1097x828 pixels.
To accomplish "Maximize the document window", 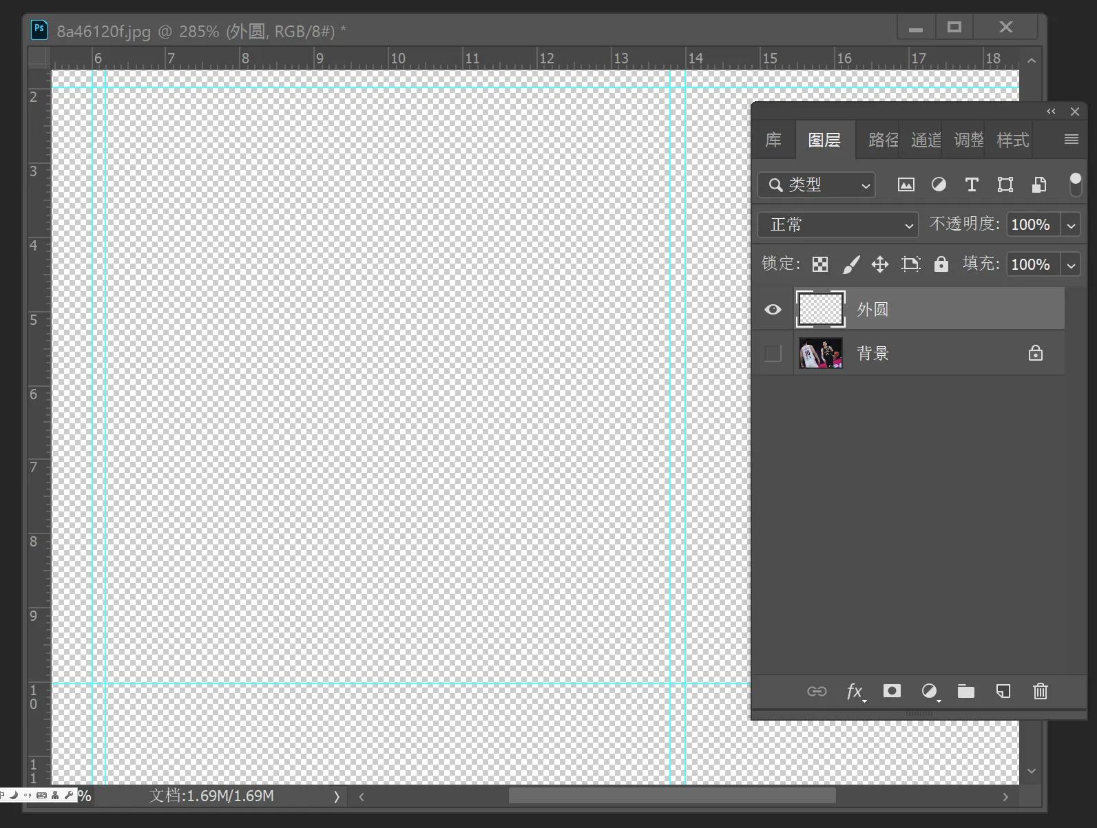I will pos(954,28).
